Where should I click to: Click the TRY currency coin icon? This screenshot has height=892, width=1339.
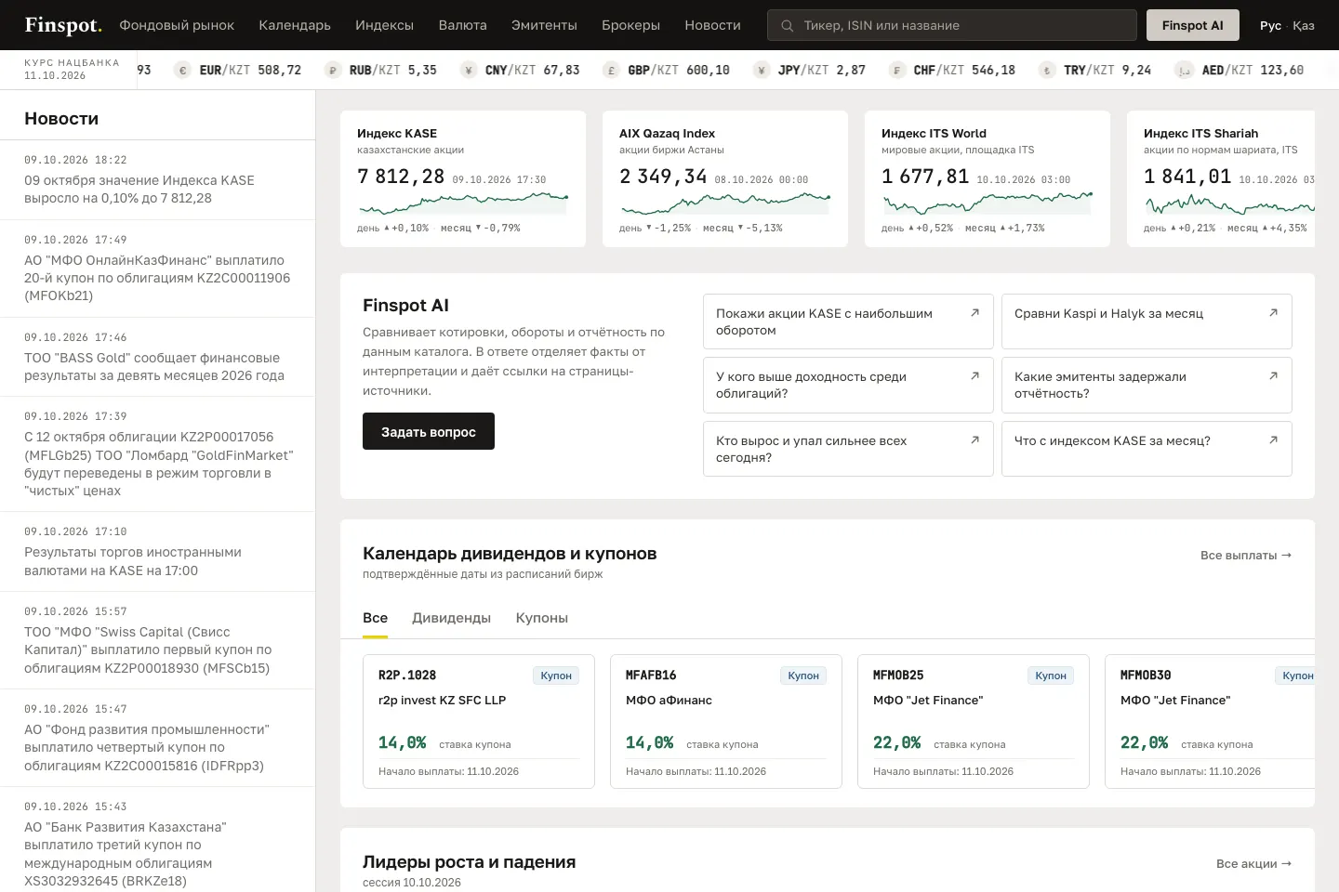pos(1046,71)
